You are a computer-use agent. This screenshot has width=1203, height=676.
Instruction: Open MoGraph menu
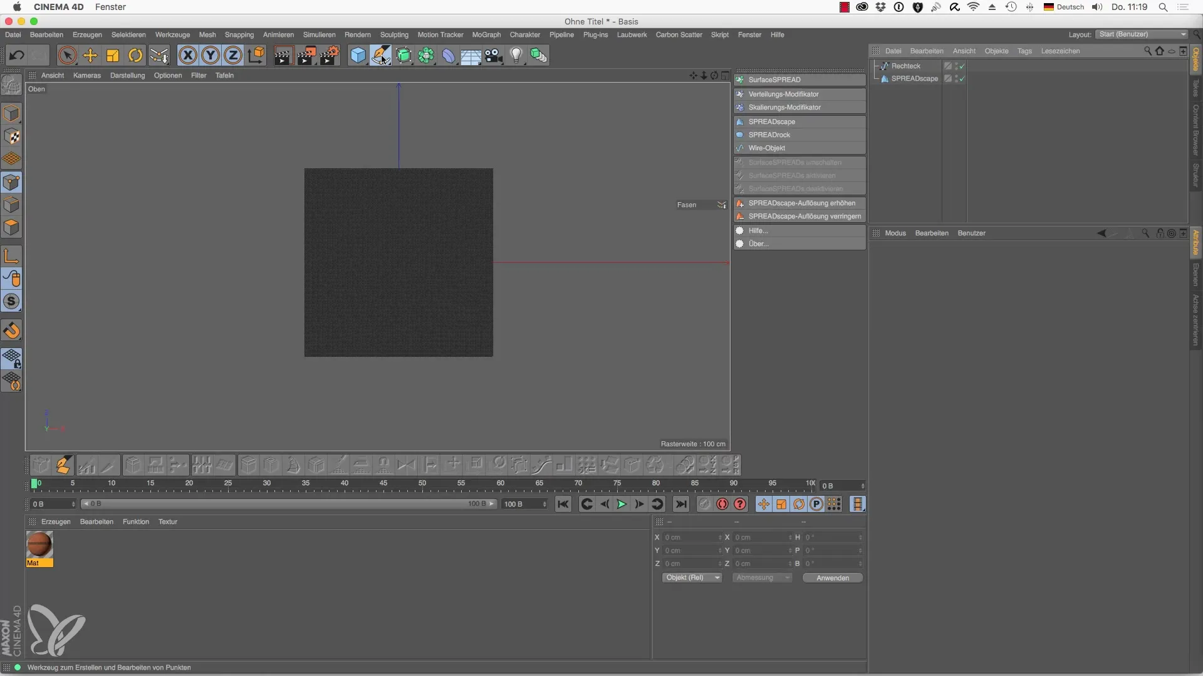point(486,34)
